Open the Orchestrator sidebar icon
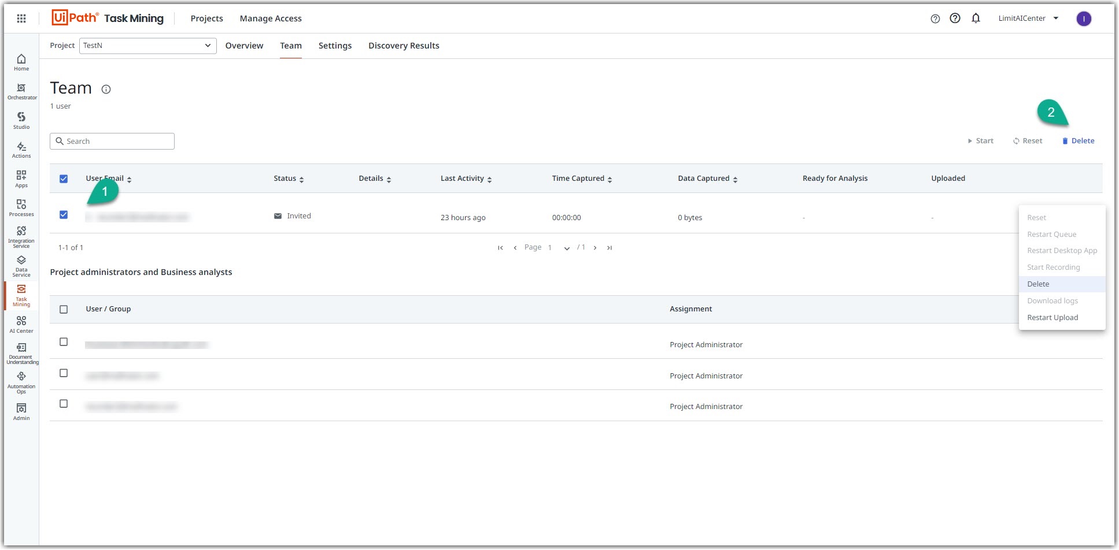Image resolution: width=1119 pixels, height=550 pixels. coord(21,91)
